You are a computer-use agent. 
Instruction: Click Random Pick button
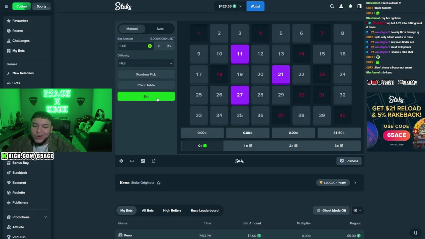(146, 75)
